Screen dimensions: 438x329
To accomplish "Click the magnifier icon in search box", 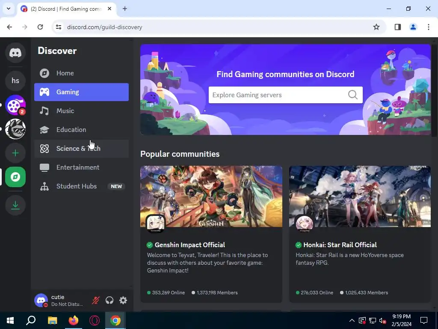I will pos(353,95).
